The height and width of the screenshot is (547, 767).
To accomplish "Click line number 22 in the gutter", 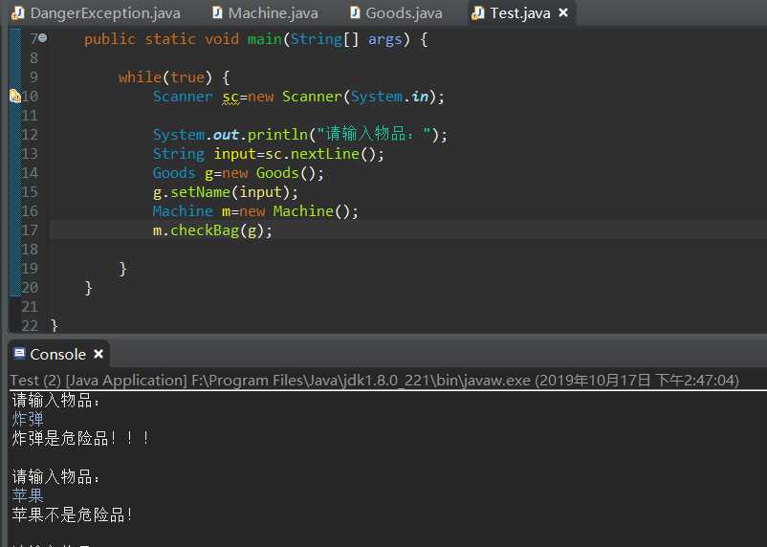I will tap(30, 325).
